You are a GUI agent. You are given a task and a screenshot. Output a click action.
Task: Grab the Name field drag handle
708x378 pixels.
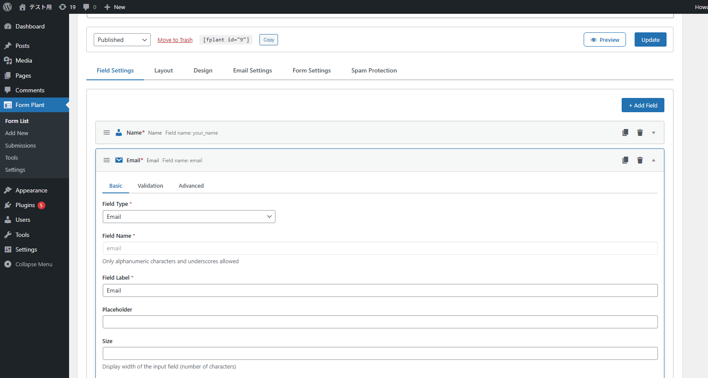click(107, 132)
